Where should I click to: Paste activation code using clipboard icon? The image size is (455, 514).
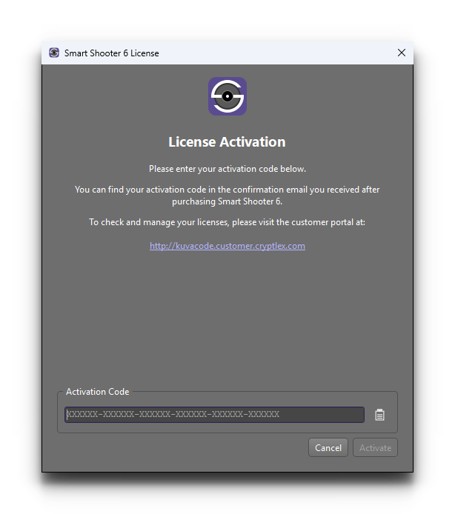tap(379, 415)
